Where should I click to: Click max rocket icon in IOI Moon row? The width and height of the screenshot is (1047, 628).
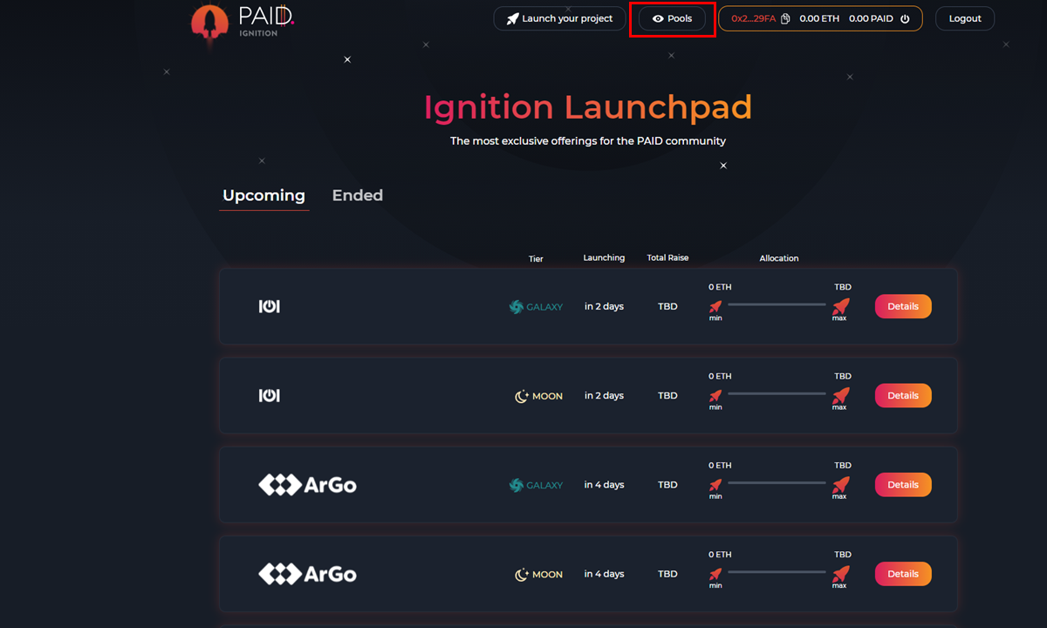(840, 395)
